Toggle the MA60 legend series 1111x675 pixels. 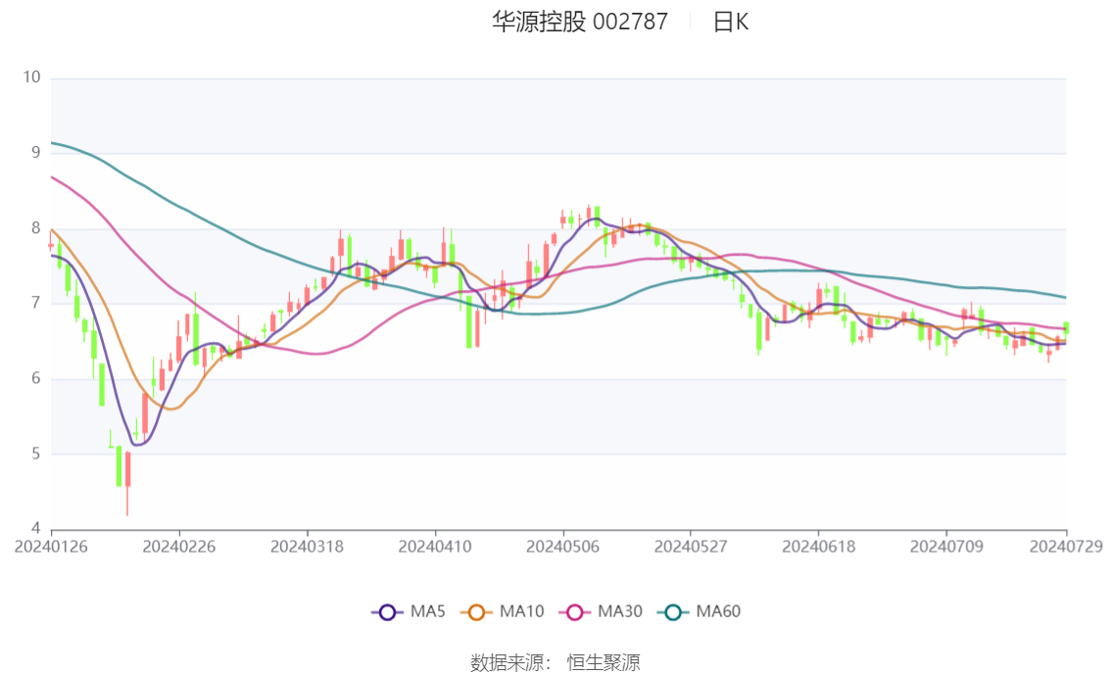click(700, 612)
